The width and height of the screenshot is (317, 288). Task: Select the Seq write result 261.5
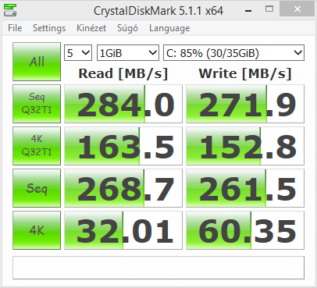[x=245, y=188]
